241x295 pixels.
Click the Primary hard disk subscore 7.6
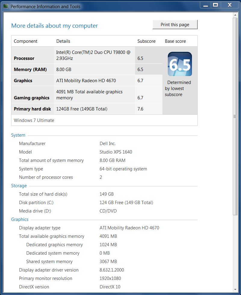click(140, 109)
